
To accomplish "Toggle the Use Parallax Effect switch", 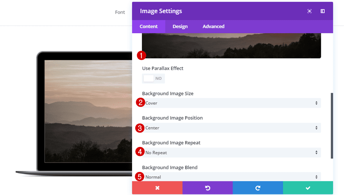I will click(x=153, y=79).
